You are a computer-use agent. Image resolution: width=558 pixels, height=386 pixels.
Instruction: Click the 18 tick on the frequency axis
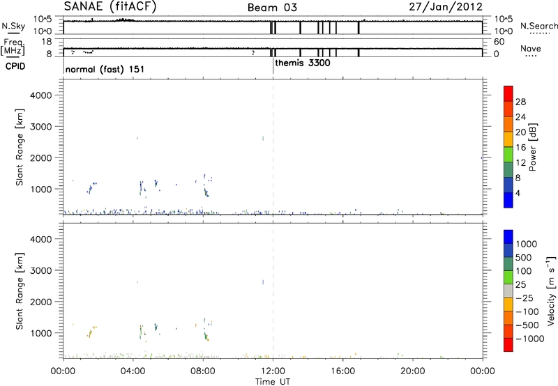pyautogui.click(x=46, y=42)
